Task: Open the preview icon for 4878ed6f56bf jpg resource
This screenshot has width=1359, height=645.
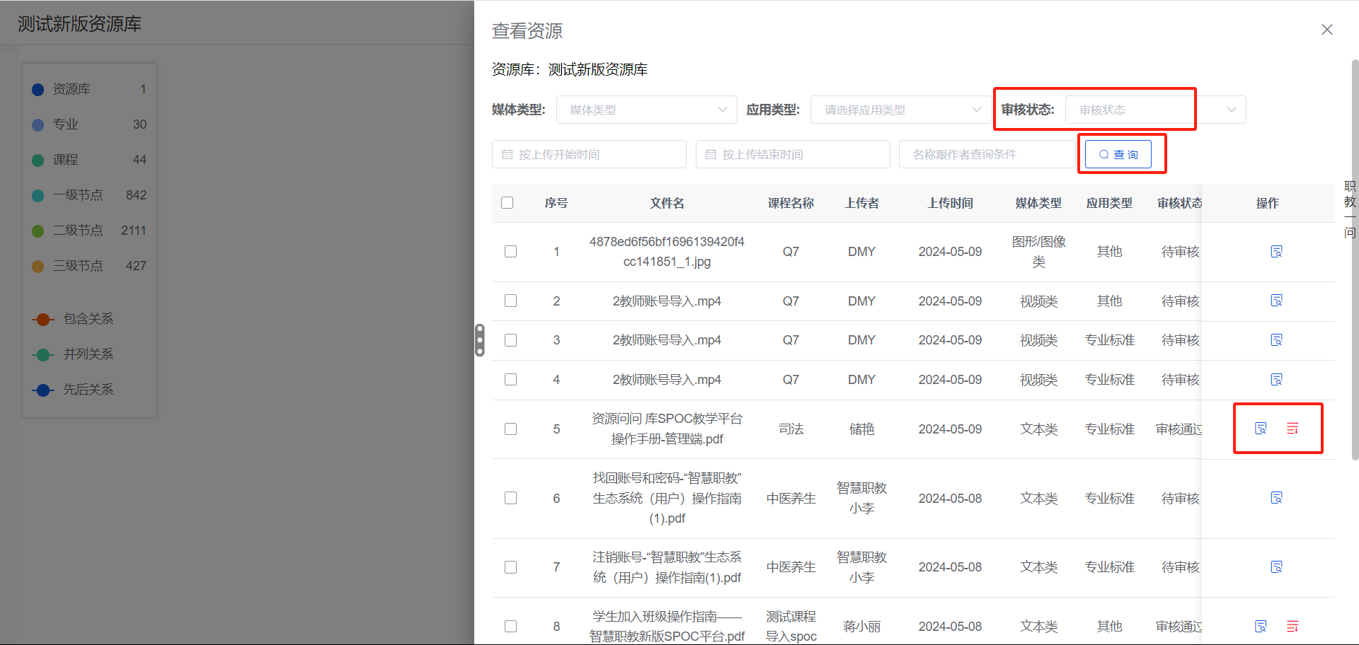Action: point(1276,251)
